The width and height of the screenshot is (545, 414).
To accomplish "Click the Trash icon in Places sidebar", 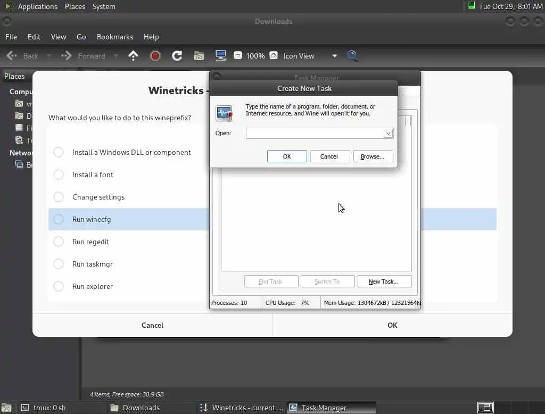I will [x=19, y=140].
